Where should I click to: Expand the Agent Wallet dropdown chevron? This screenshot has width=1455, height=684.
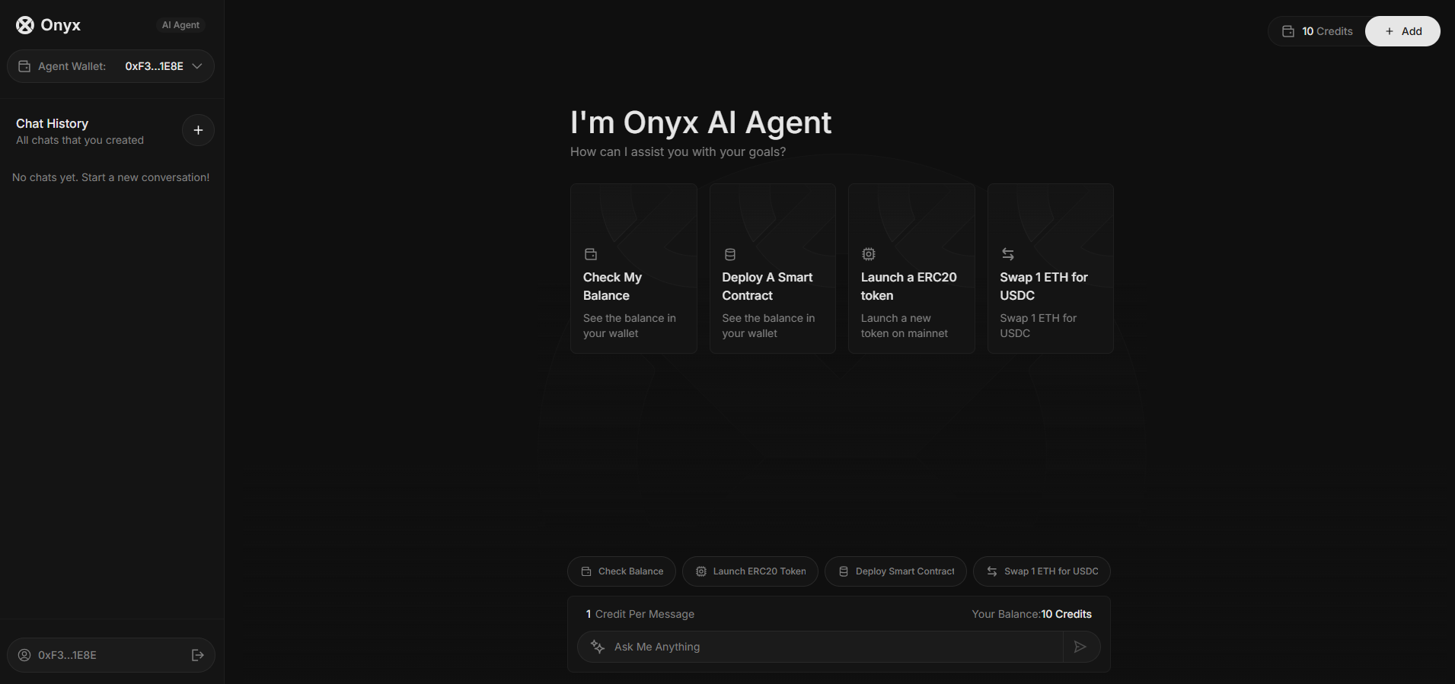[x=197, y=66]
